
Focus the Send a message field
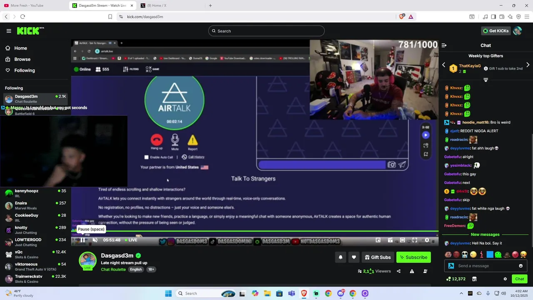[x=486, y=266]
